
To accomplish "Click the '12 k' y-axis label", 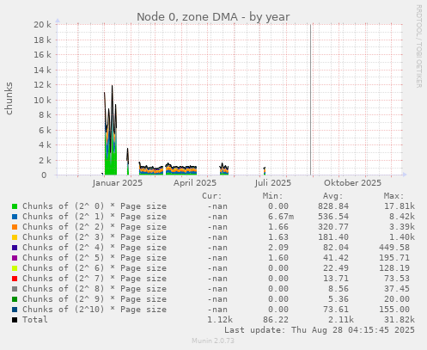I will [42, 85].
